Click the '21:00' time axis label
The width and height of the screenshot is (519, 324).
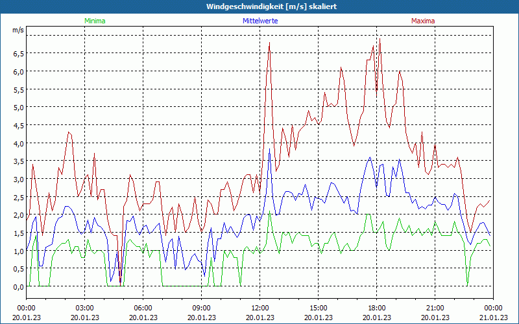[x=435, y=308]
